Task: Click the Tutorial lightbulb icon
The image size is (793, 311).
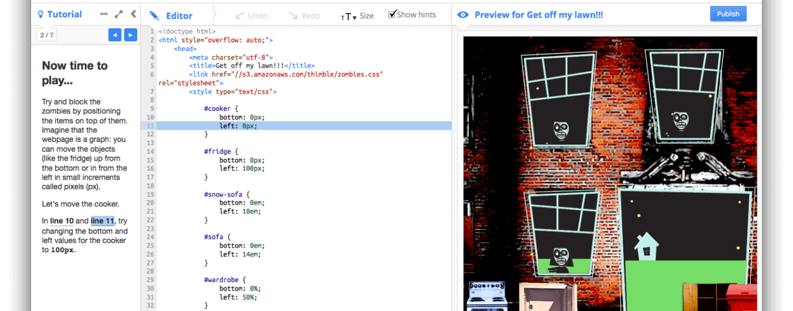Action: click(41, 15)
